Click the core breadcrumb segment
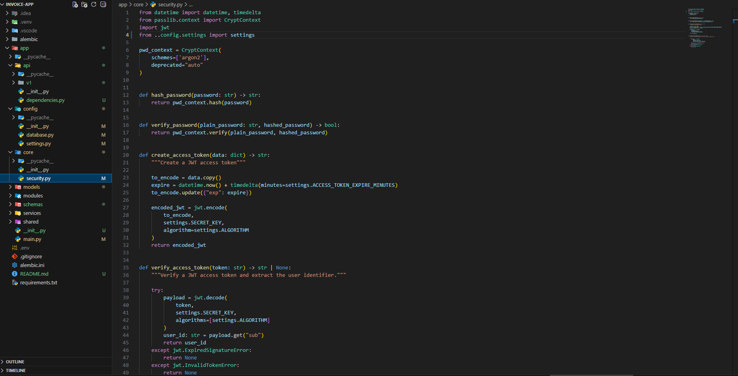This screenshot has width=738, height=376. pyautogui.click(x=140, y=4)
